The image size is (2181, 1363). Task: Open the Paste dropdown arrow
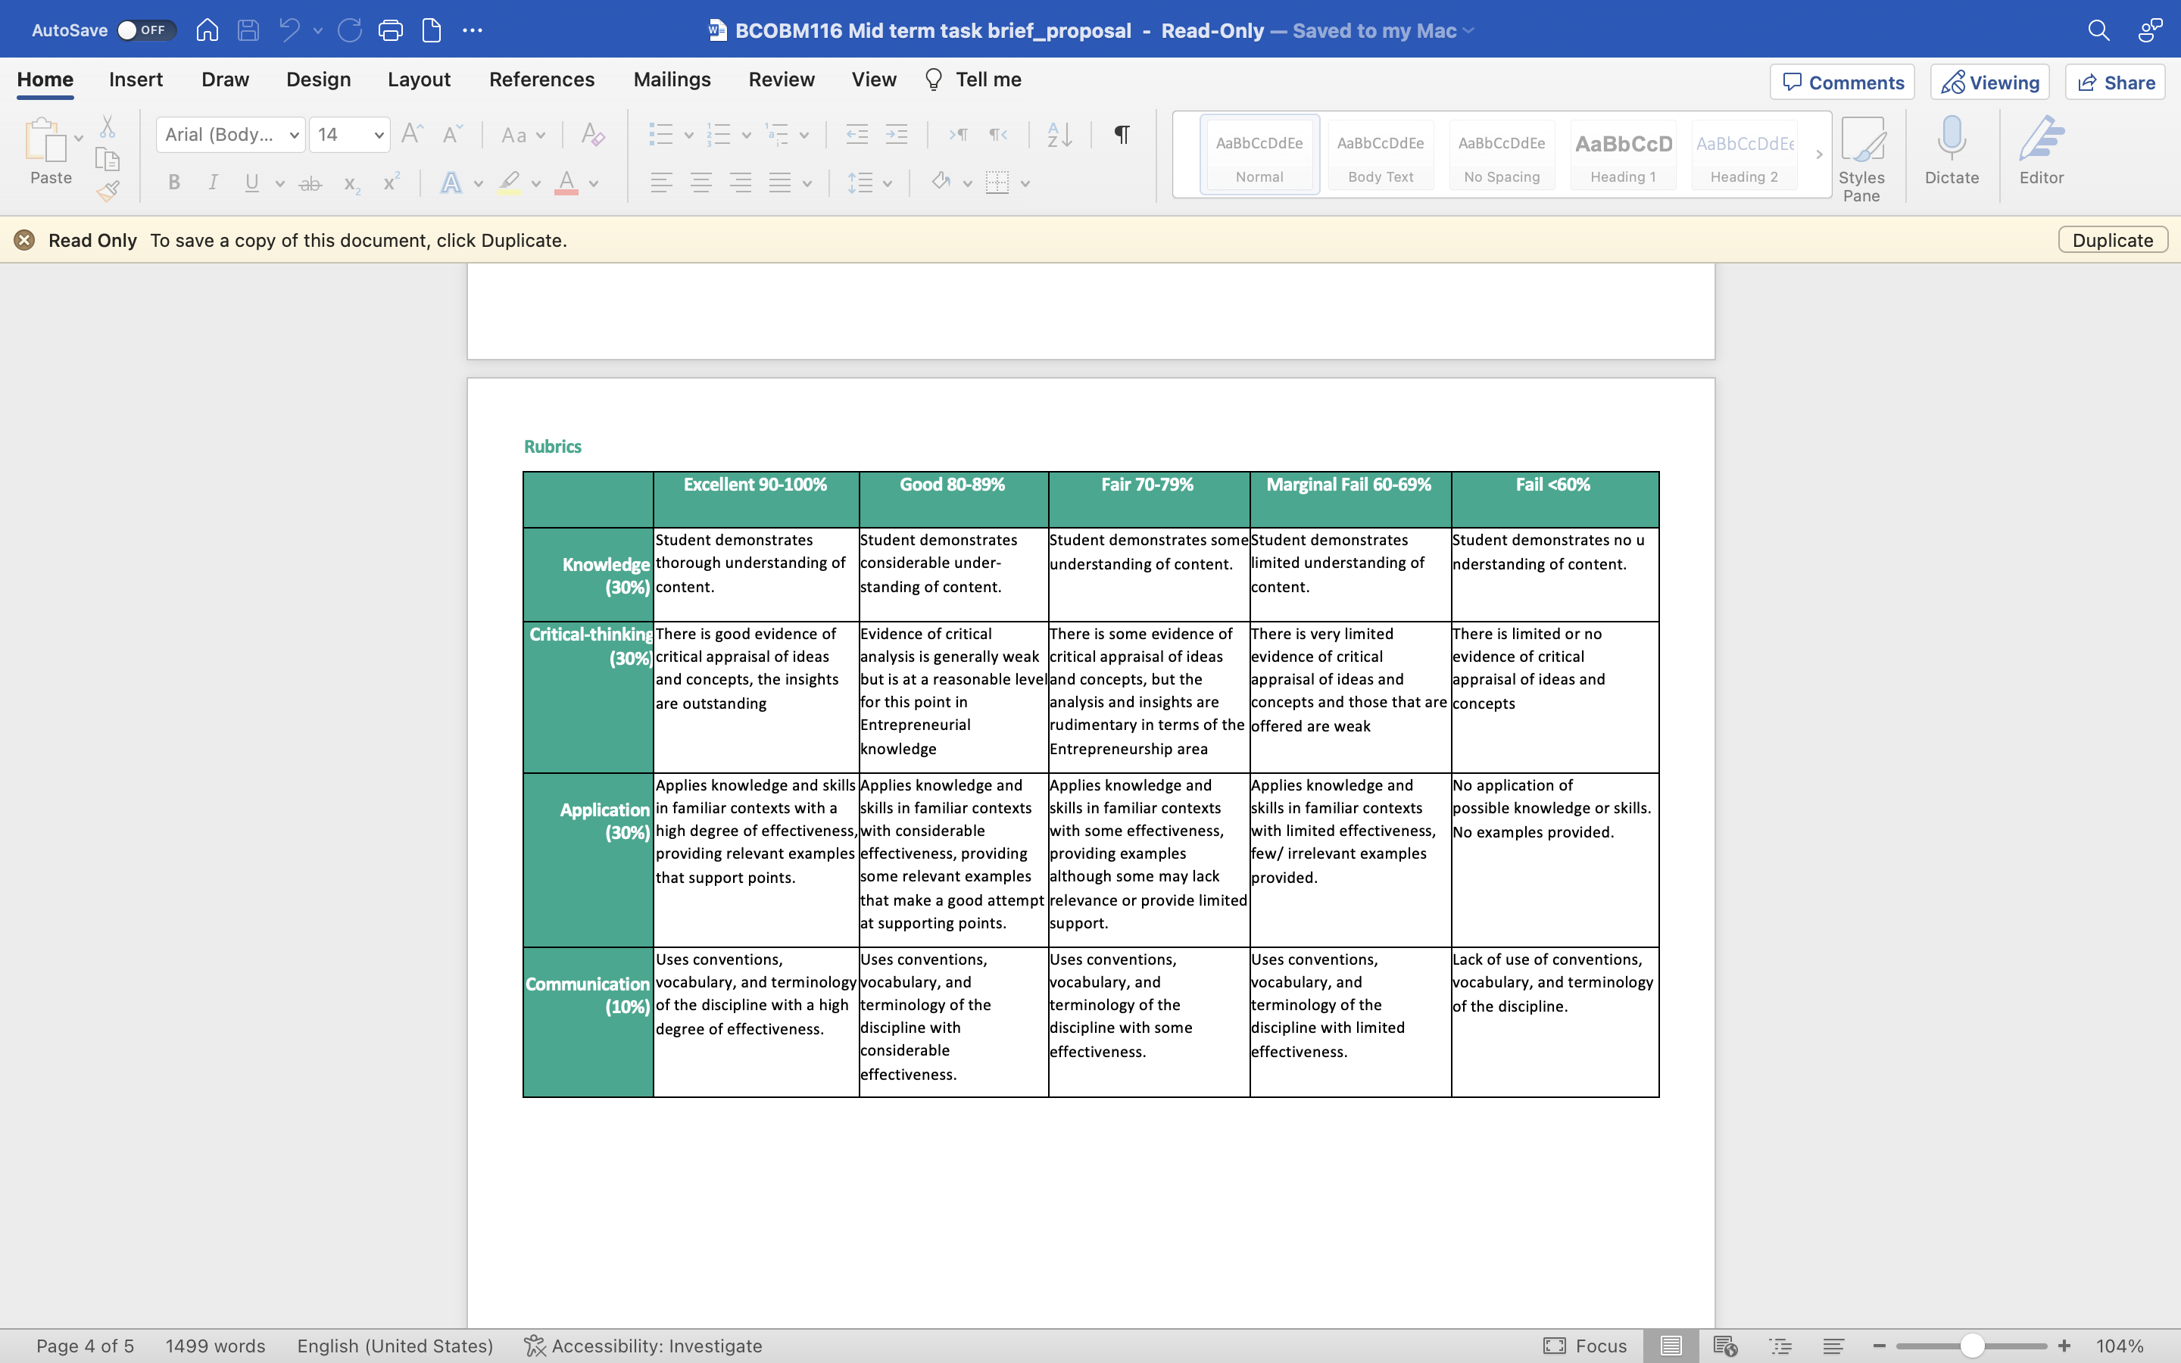click(79, 138)
